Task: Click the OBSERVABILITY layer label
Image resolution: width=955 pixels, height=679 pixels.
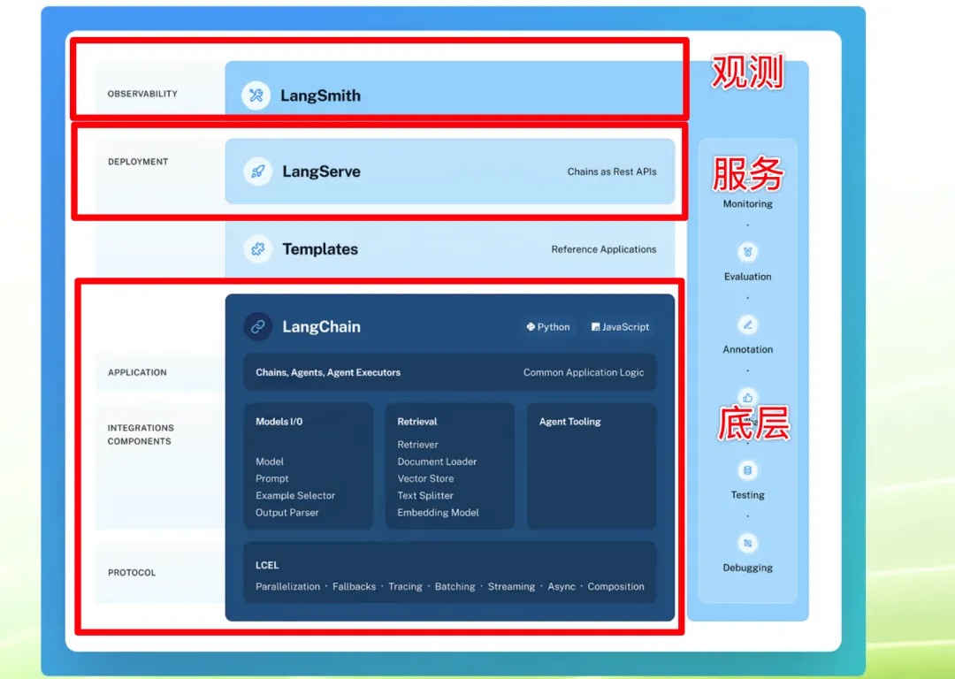Action: (142, 94)
